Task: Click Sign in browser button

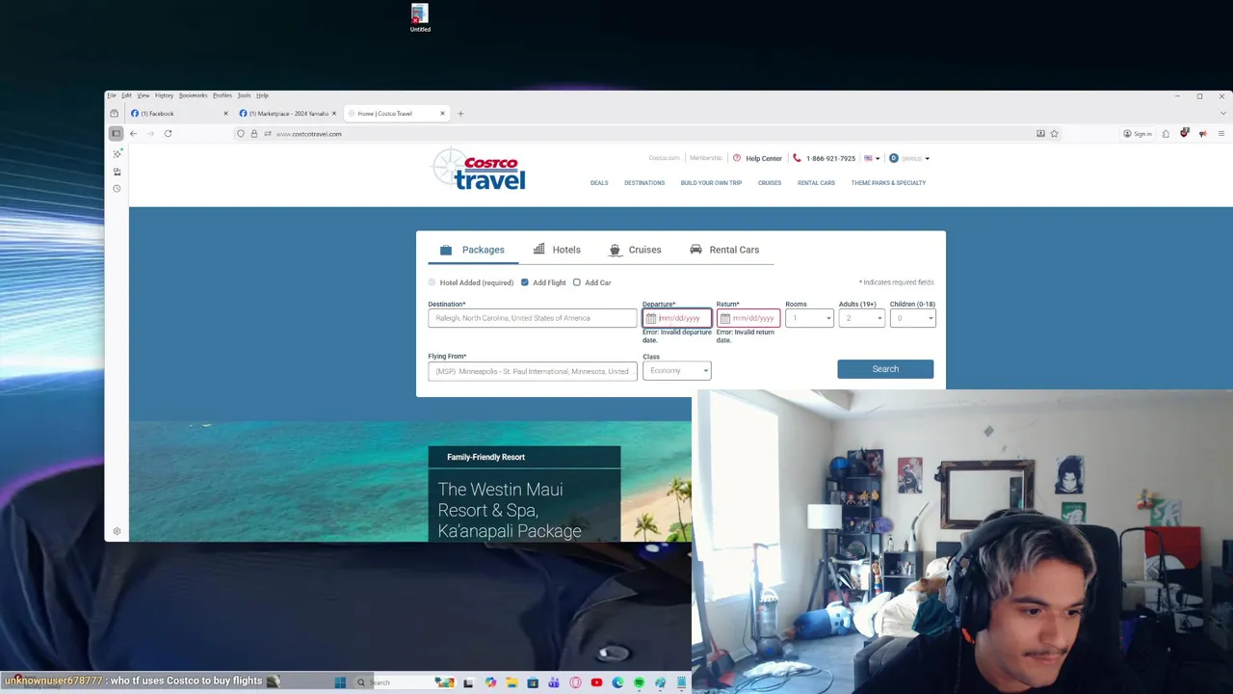Action: click(1138, 134)
